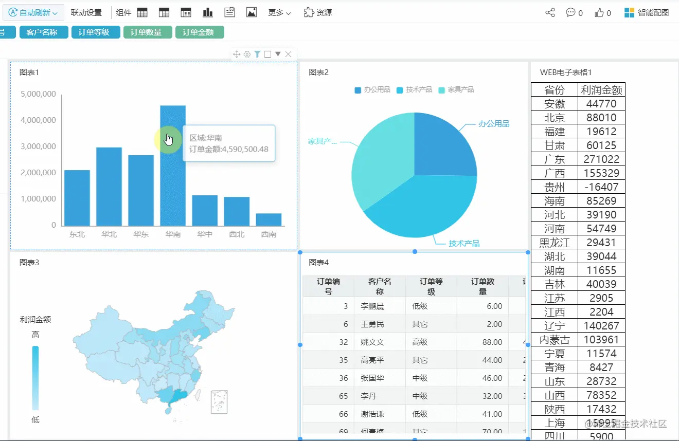Insert table using icon right of 组件 label
This screenshot has width=679, height=441.
pos(142,13)
